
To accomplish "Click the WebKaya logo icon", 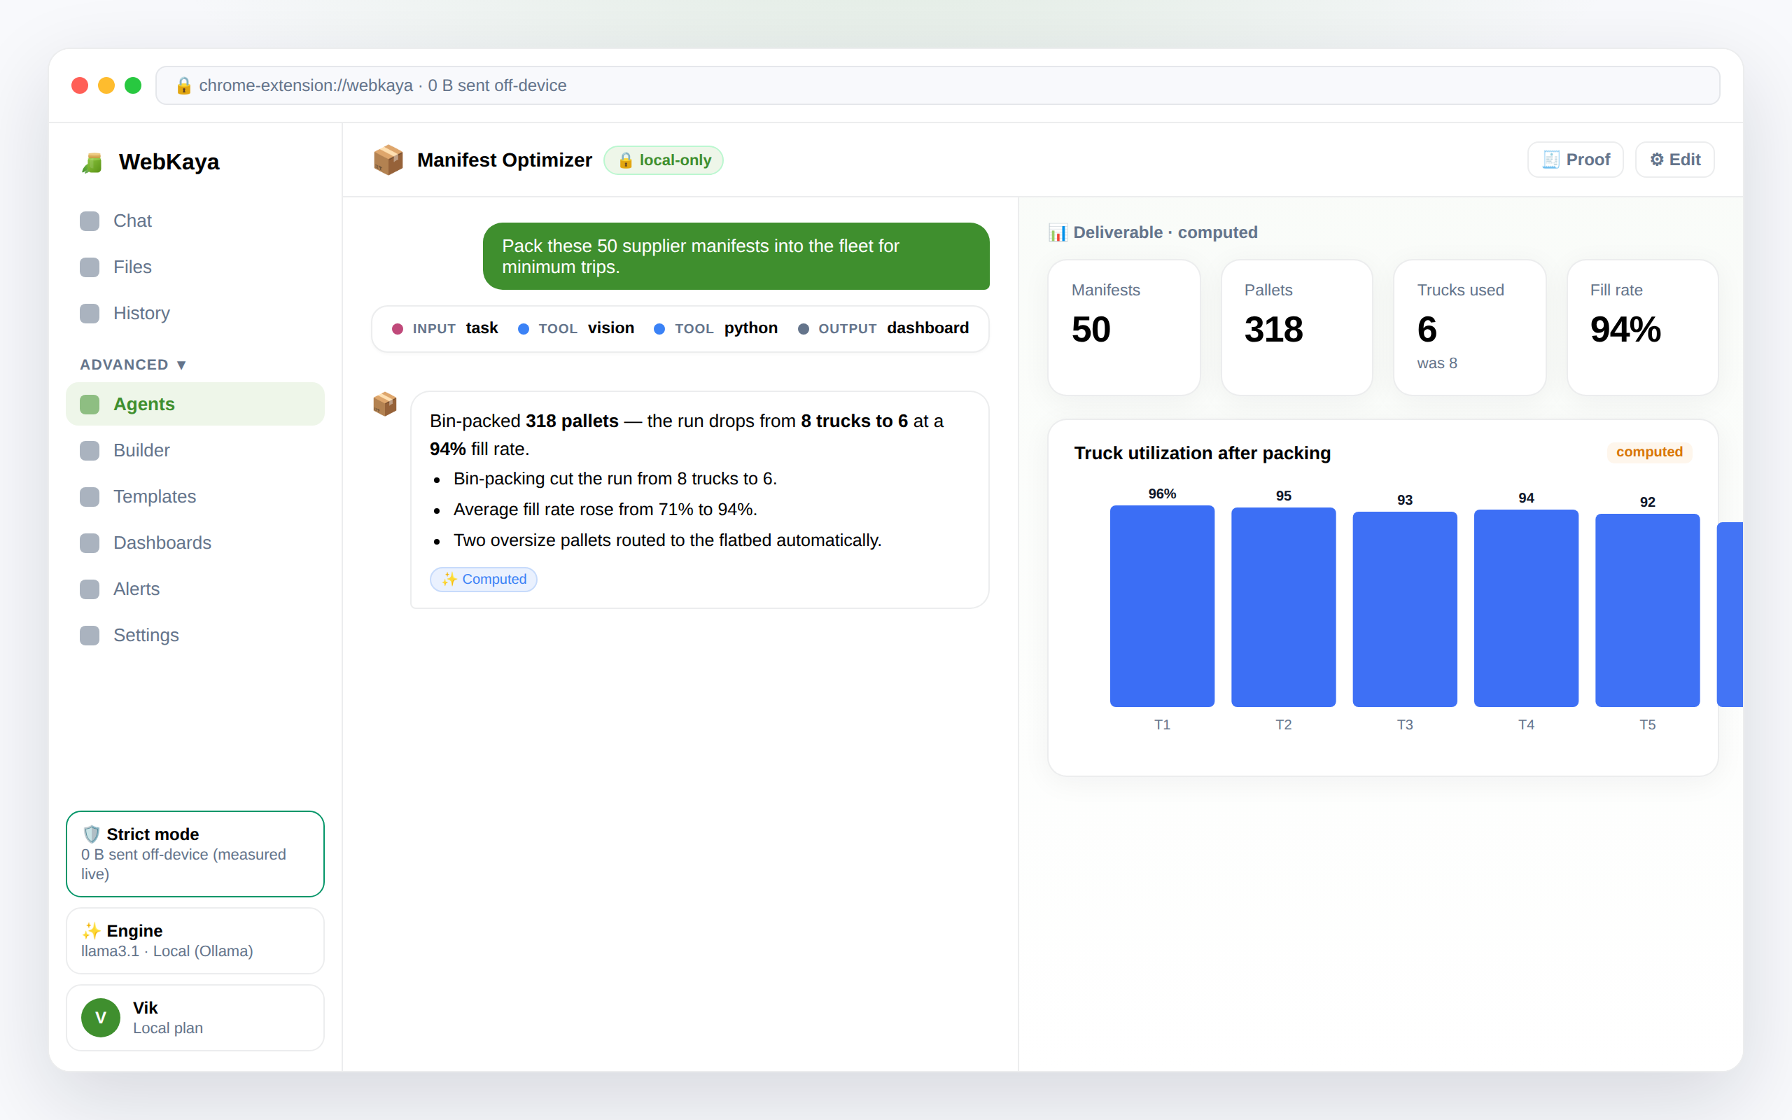I will click(92, 162).
